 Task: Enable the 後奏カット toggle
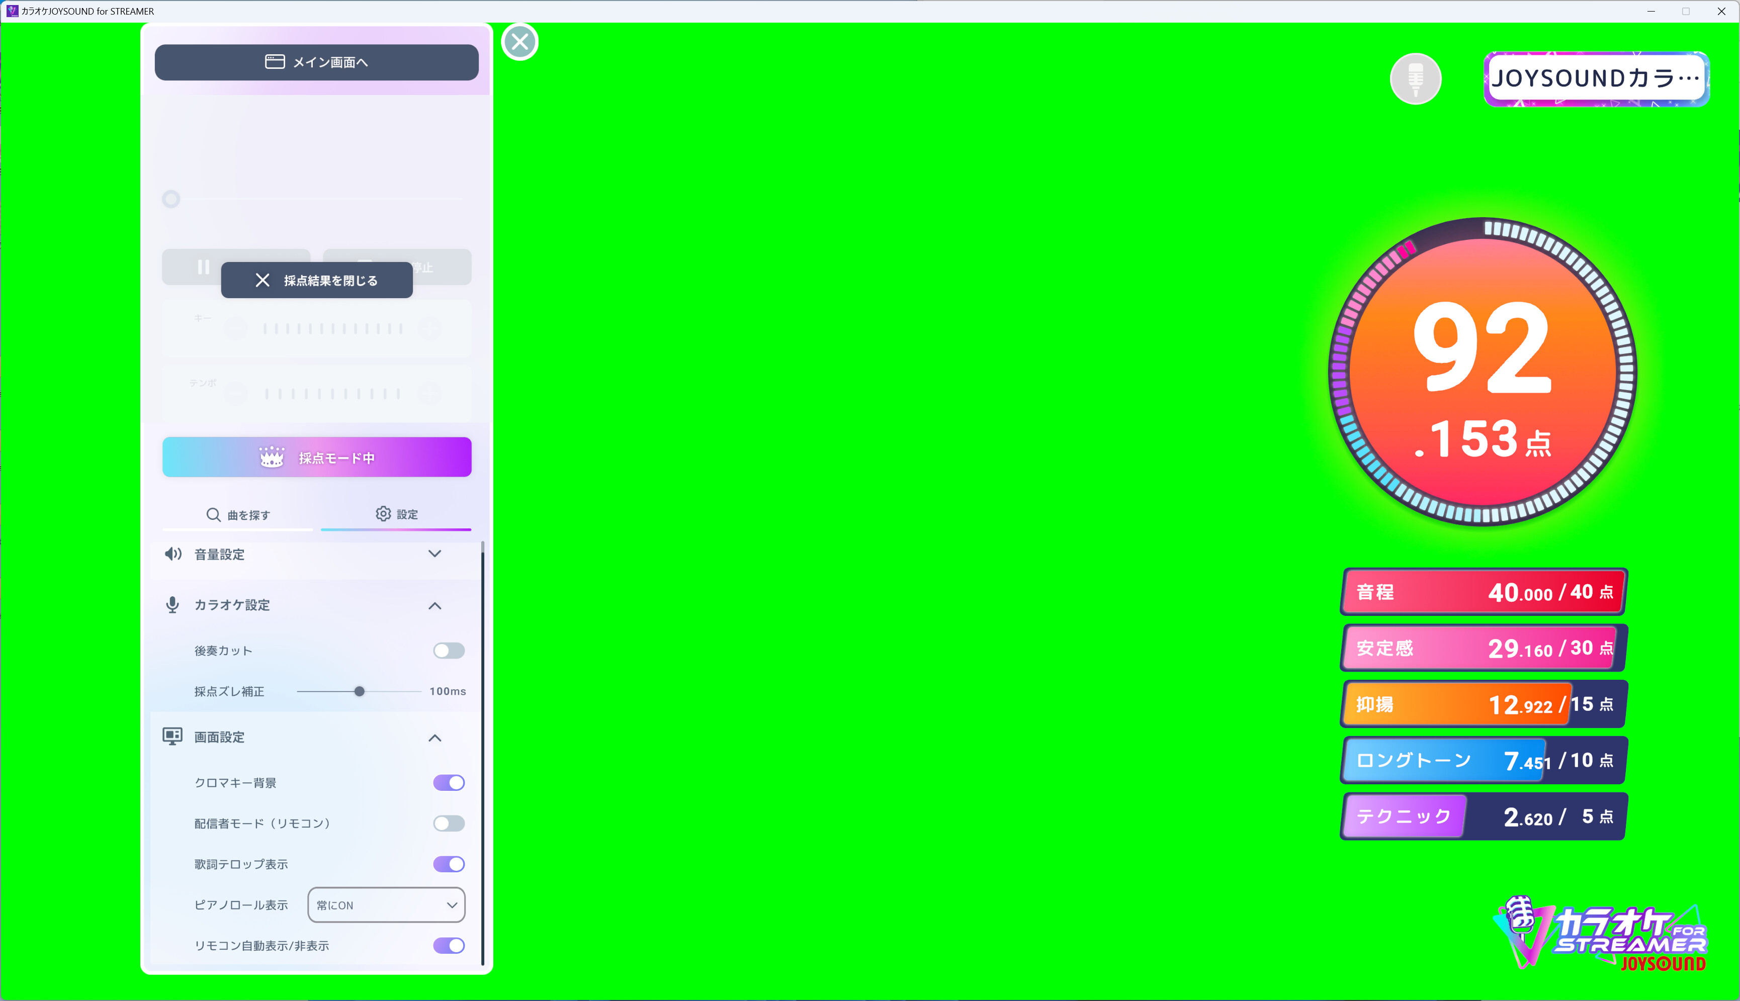(x=448, y=650)
